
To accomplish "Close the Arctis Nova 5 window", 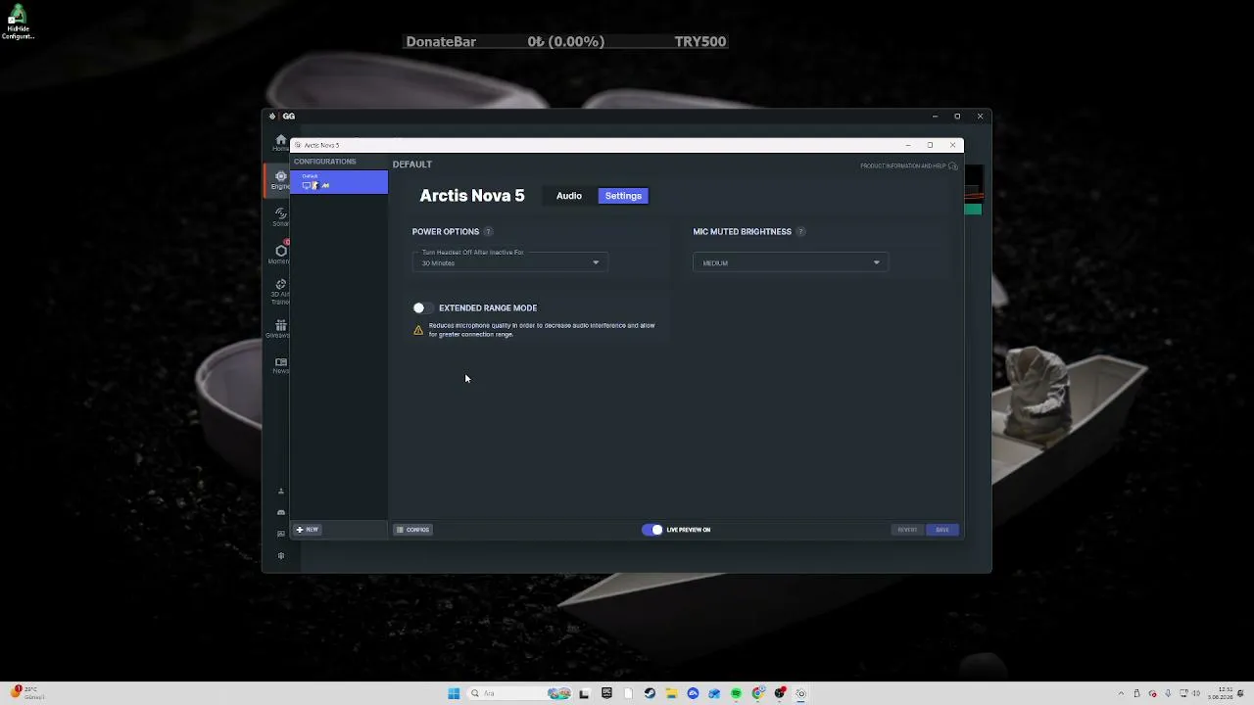I will (x=952, y=145).
